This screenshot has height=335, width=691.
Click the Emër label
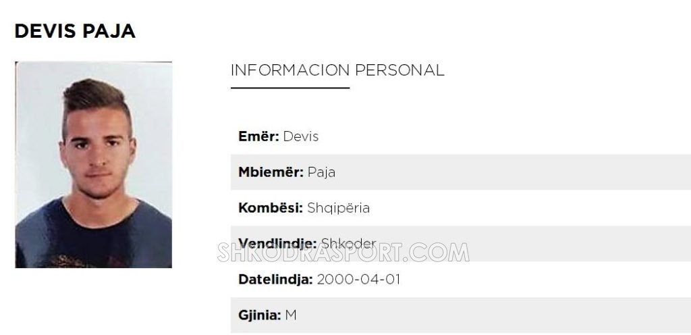[x=258, y=136]
